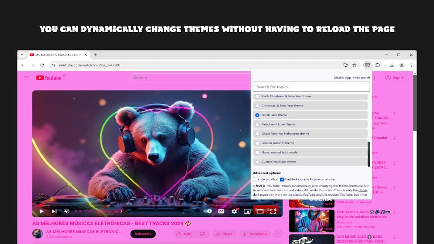This screenshot has width=434, height=244.
Task: Select Black Christmas & New Year theme
Action: 310,97
